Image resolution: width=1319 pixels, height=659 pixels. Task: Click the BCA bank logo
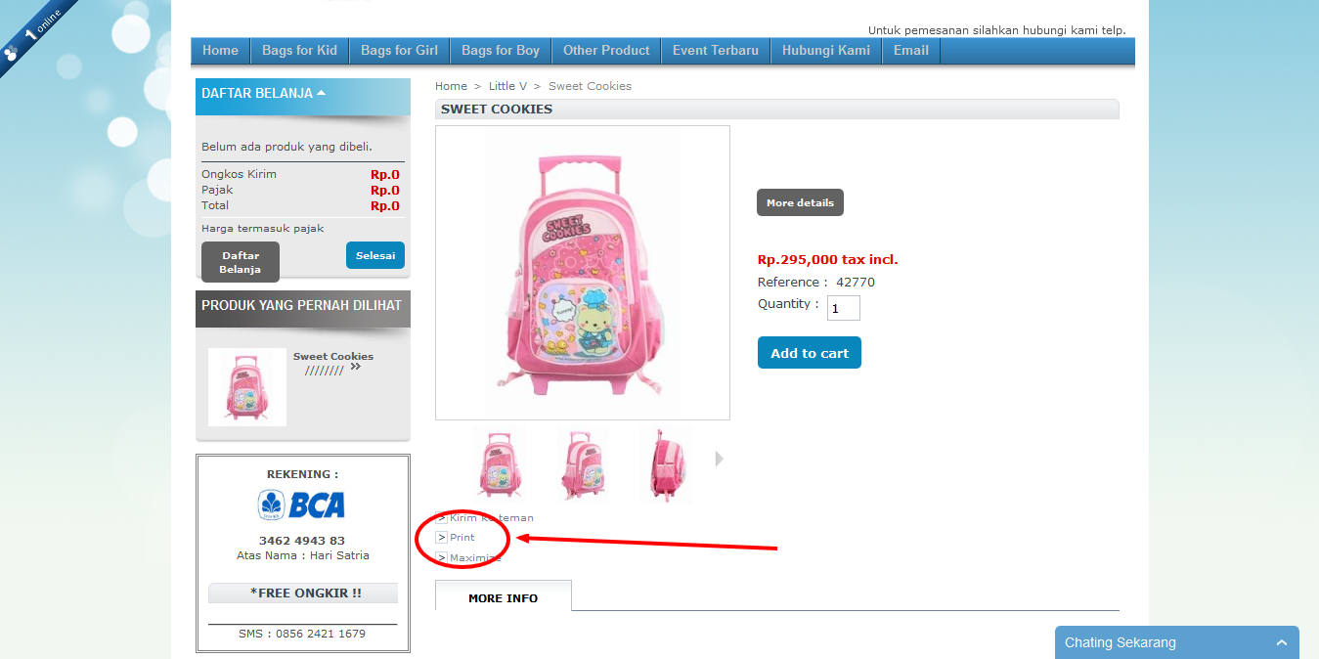pyautogui.click(x=302, y=505)
